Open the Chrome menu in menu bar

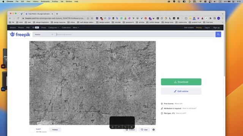10,2
